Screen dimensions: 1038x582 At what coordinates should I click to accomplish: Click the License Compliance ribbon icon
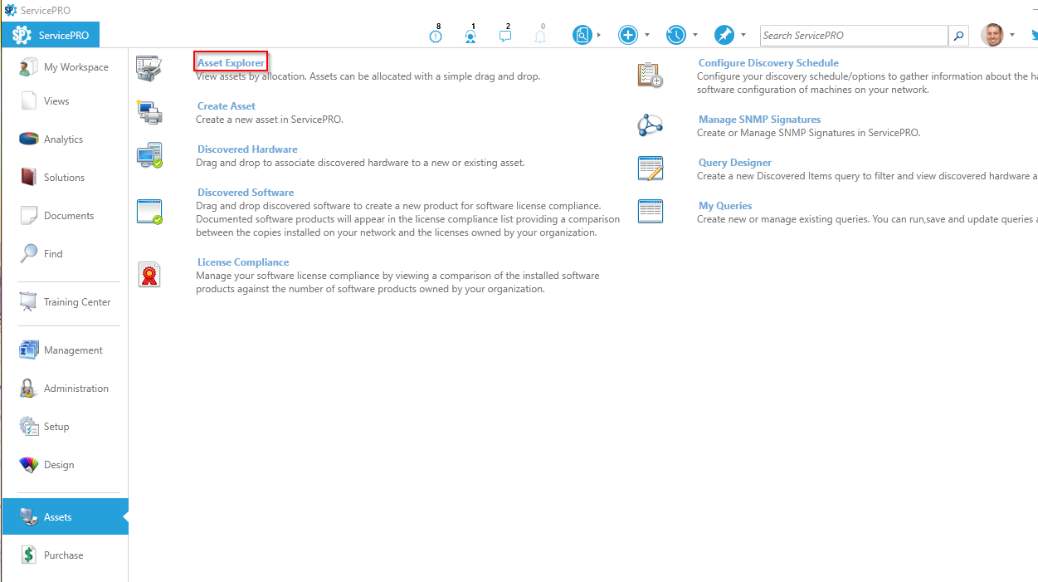pos(149,271)
